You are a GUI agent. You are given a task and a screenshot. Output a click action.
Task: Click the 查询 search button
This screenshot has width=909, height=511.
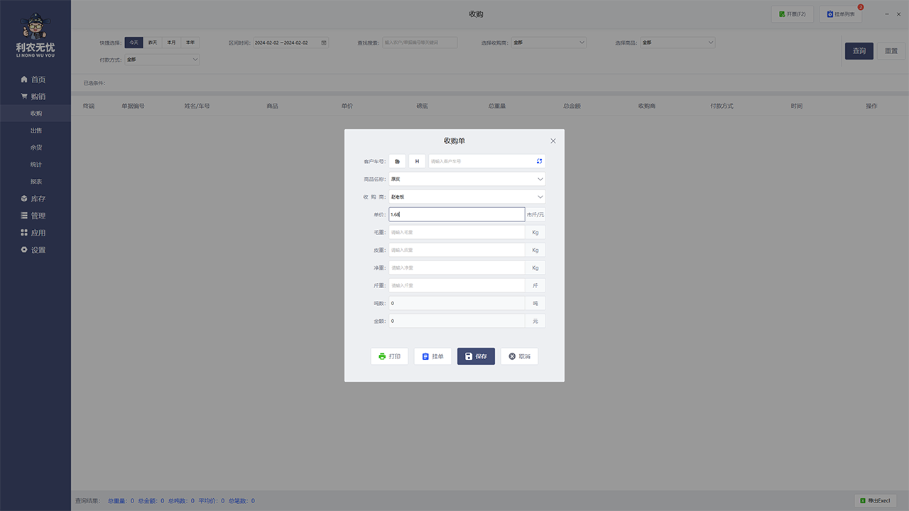[859, 51]
